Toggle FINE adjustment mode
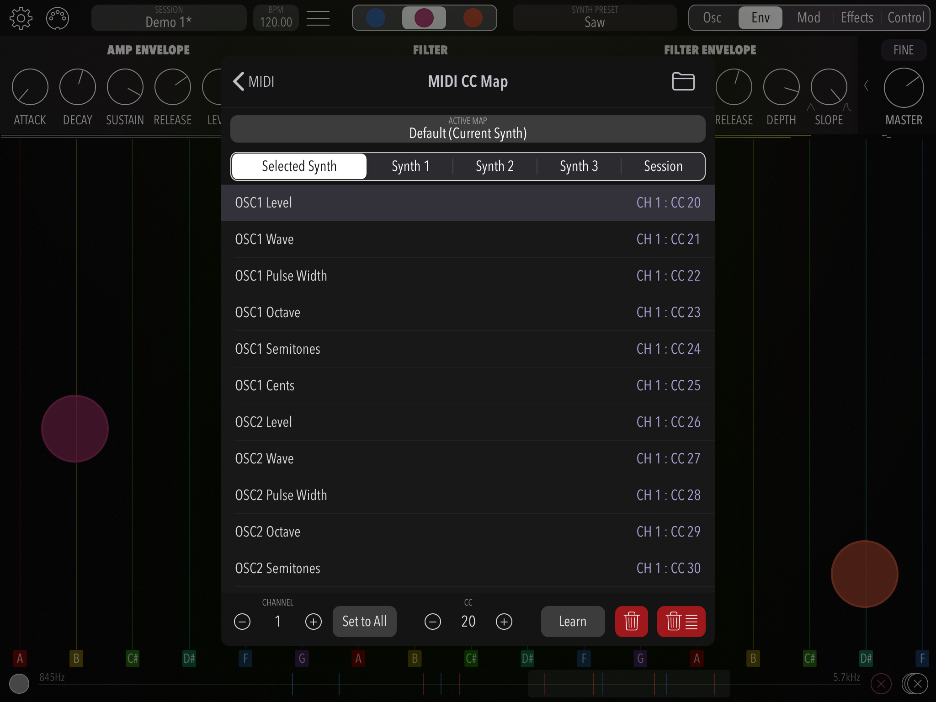Screen dimensions: 936x702 point(903,50)
